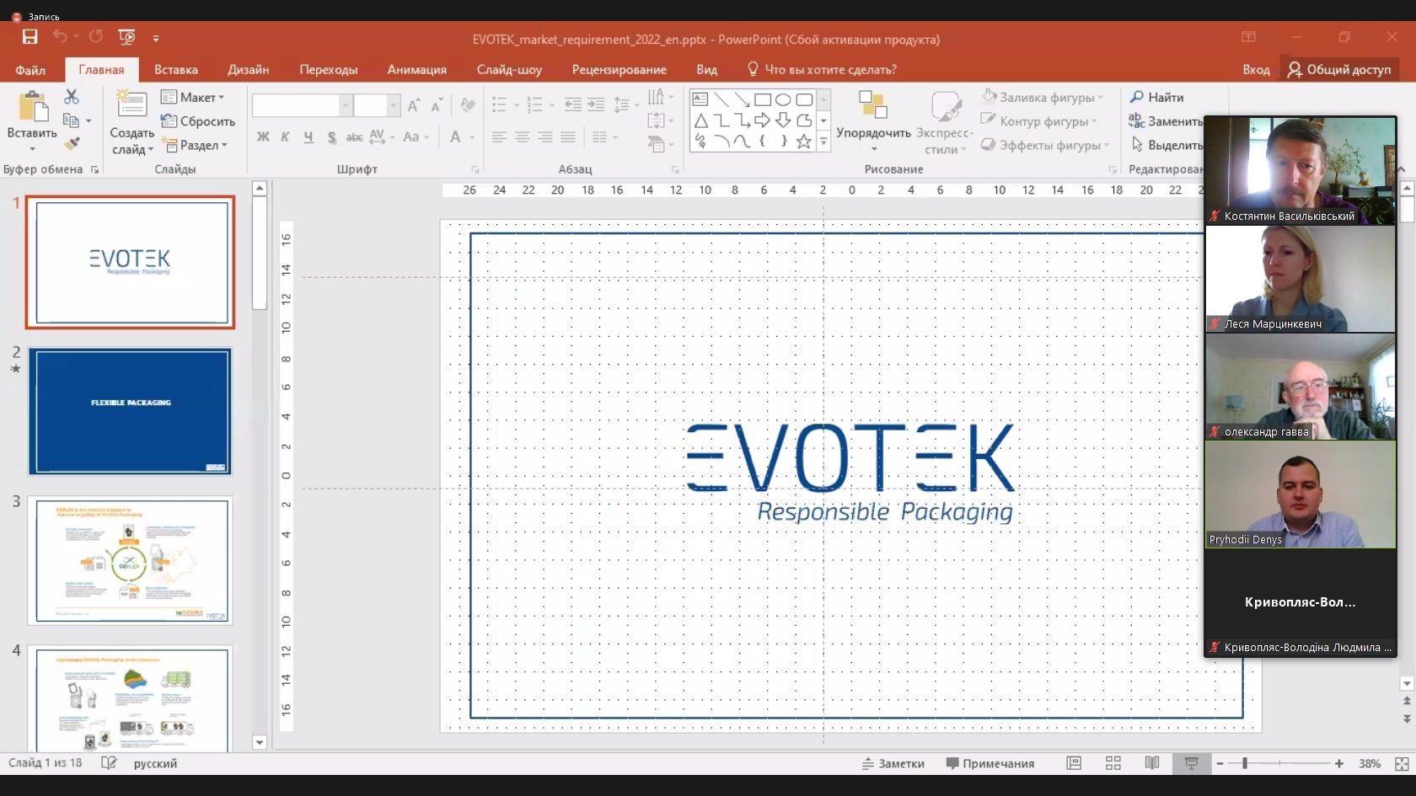Viewport: 1416px width, 796px height.
Task: Center text in paragraph group
Action: (x=523, y=136)
